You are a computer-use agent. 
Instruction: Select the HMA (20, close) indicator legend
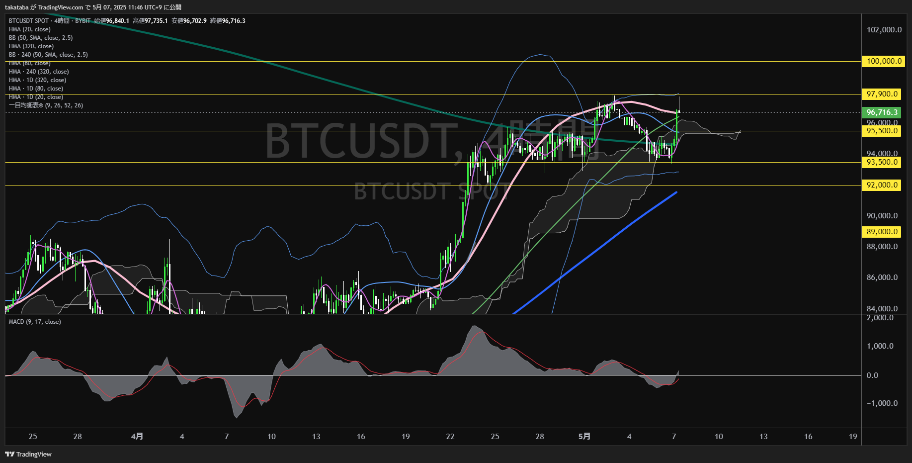pyautogui.click(x=30, y=29)
